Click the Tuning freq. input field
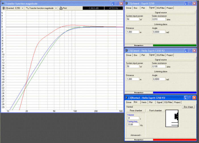Viewport: 199px width, 143px height. click(133, 124)
